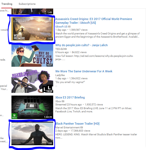Visit the TED-Ed channel
Image resolution: width=146 pixels, height=150 pixels.
click(x=59, y=49)
